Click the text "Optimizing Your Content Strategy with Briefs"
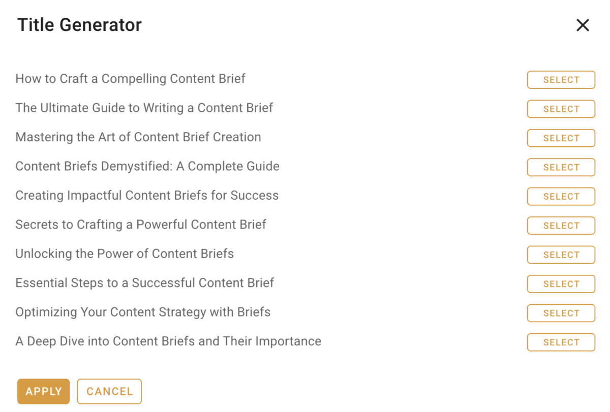 pyautogui.click(x=143, y=313)
